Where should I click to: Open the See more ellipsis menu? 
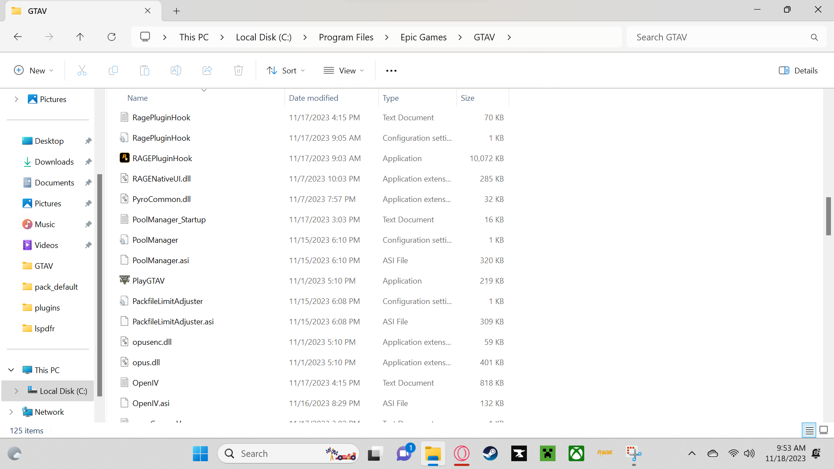click(391, 70)
